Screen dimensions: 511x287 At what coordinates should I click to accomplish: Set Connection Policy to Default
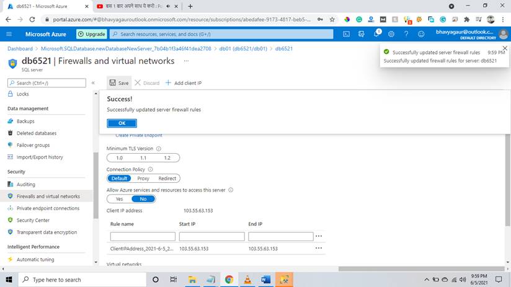[x=119, y=178]
